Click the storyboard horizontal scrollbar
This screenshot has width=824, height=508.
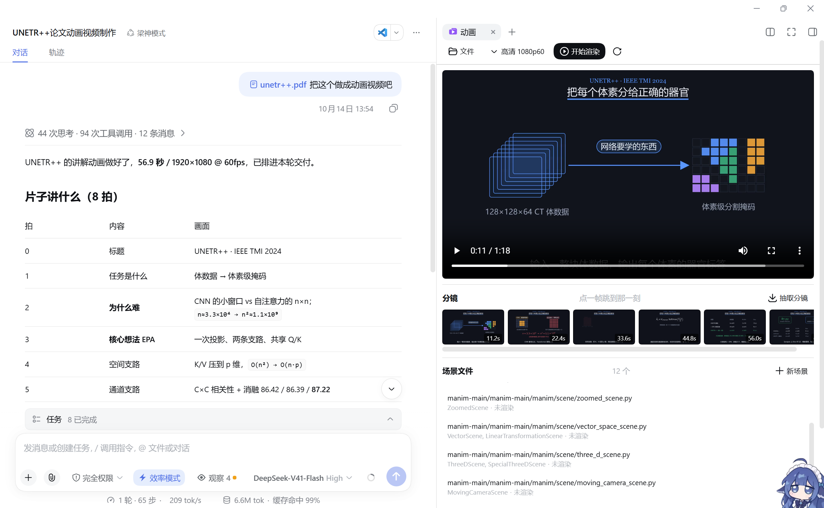point(619,350)
